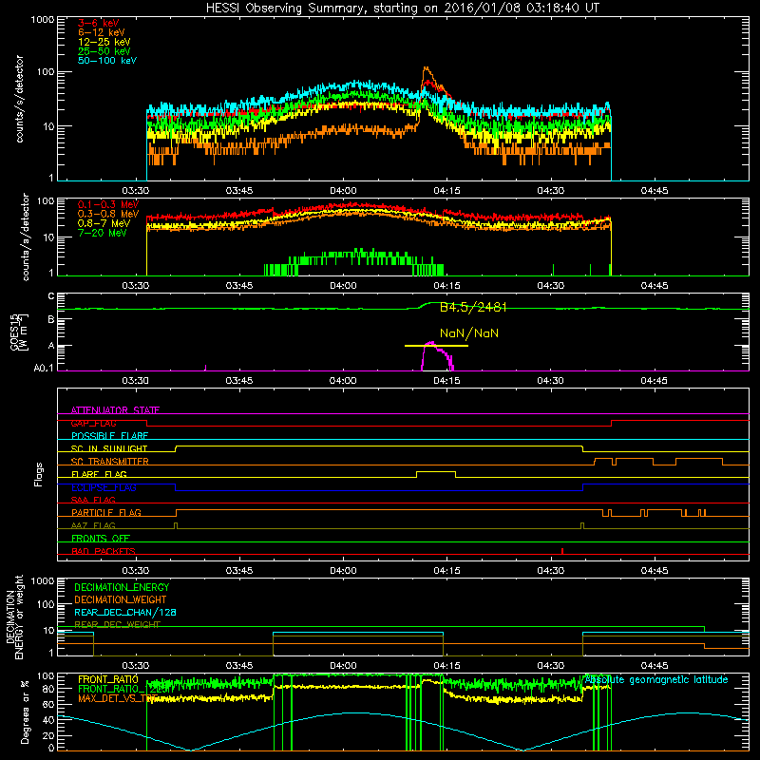Select the SC_IN_SUNLIGHT flag label

point(109,448)
